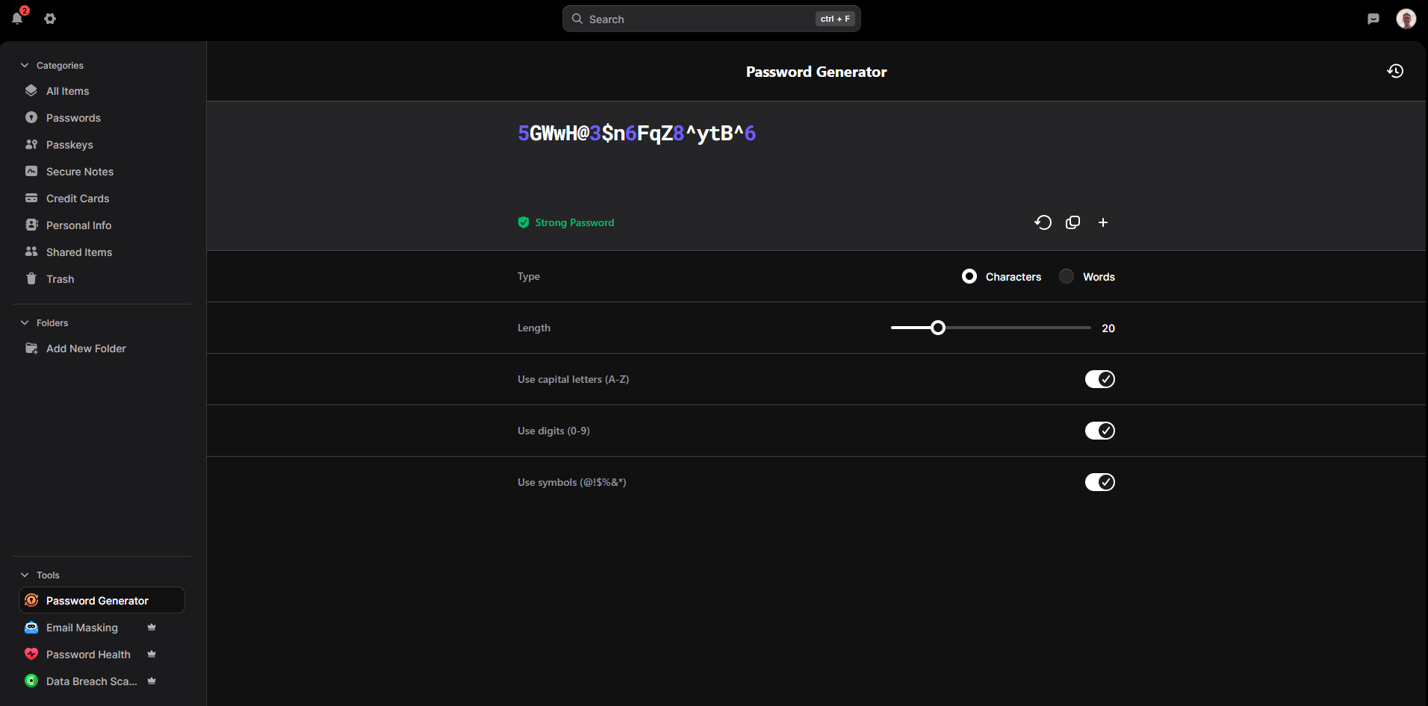Open the notifications bell
This screenshot has height=706, width=1428.
(17, 19)
